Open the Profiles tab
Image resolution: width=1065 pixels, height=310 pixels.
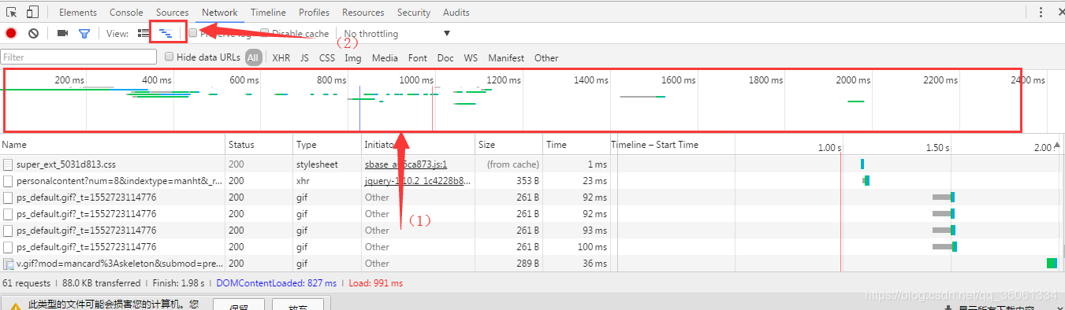tap(314, 13)
